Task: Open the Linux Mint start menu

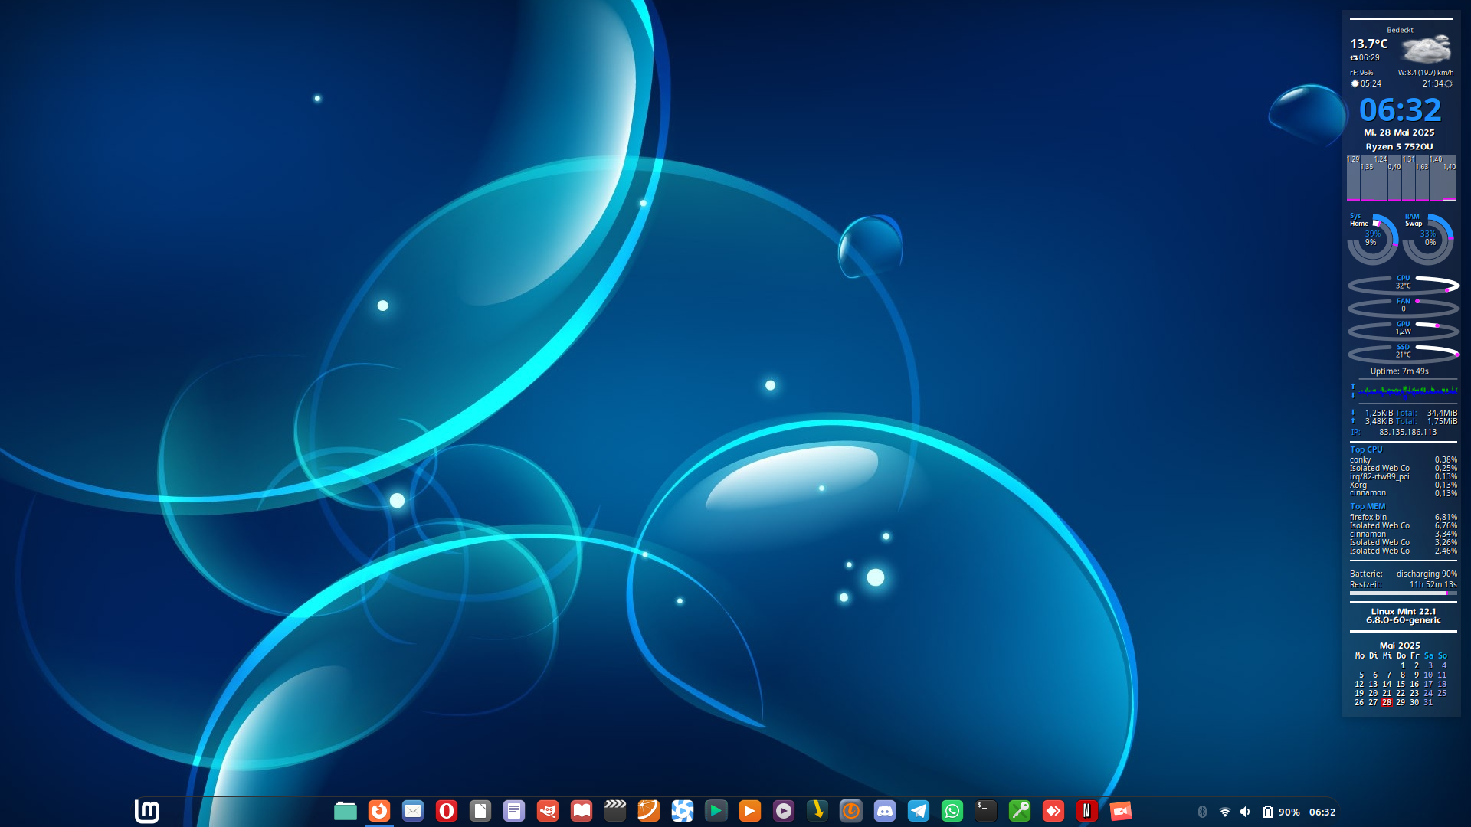Action: 146,811
